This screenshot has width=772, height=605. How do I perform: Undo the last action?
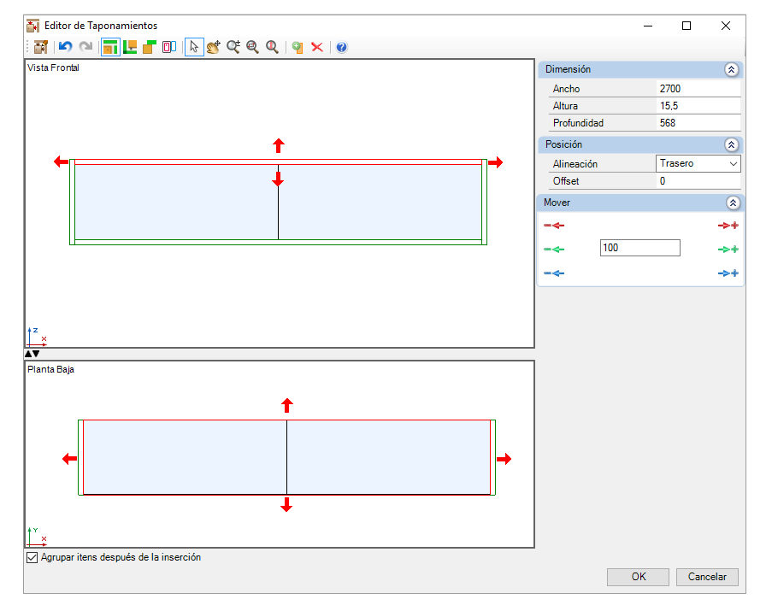65,47
